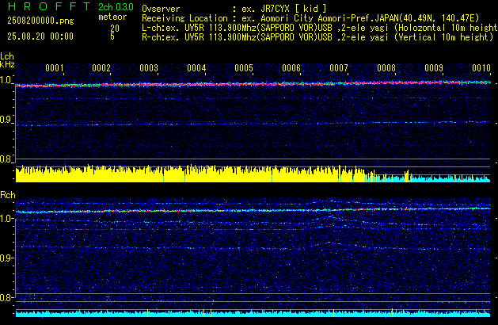Image resolution: width=498 pixels, height=325 pixels.
Task: Select the threshold value '5' under meteor
Action: point(112,36)
